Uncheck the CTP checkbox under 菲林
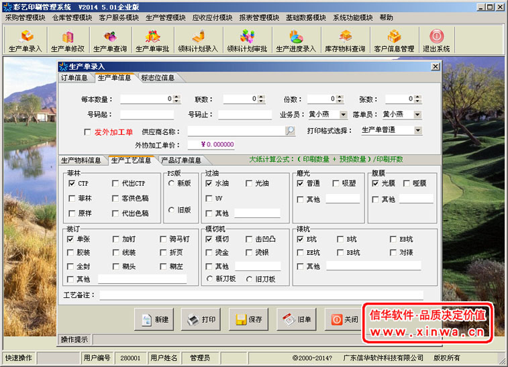Image resolution: width=508 pixels, height=367 pixels. point(72,183)
